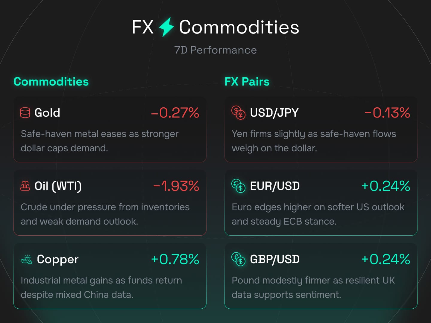Click the Oil (WTI) rig icon

pos(25,186)
